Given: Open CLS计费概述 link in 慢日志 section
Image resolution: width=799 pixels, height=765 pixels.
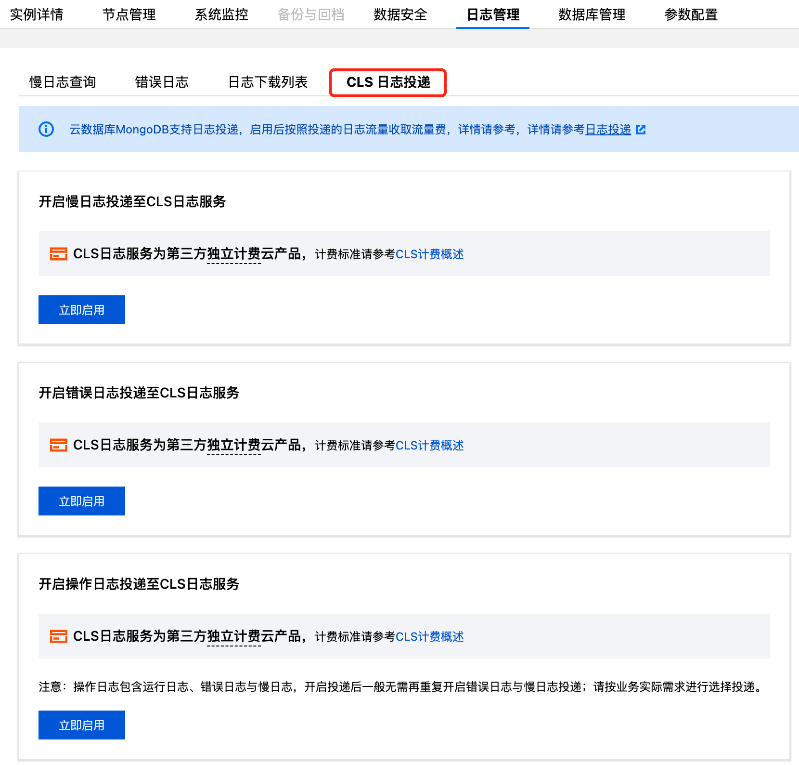Looking at the screenshot, I should [x=430, y=254].
